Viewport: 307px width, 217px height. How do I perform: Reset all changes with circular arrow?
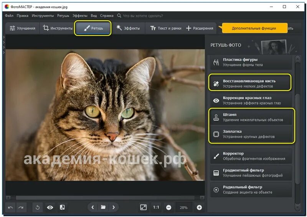[38, 207]
